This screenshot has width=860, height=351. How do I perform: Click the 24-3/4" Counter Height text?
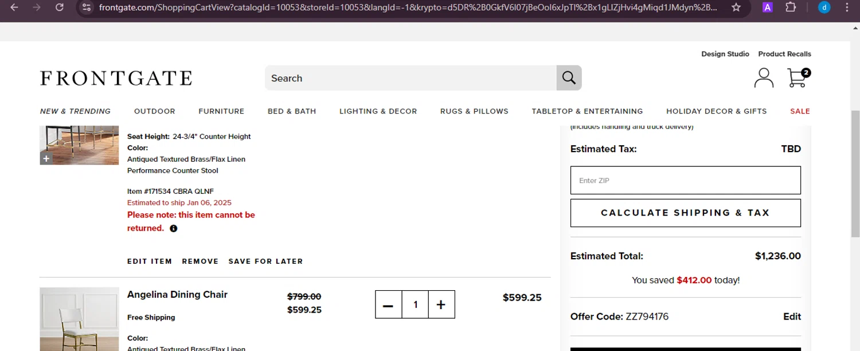212,136
